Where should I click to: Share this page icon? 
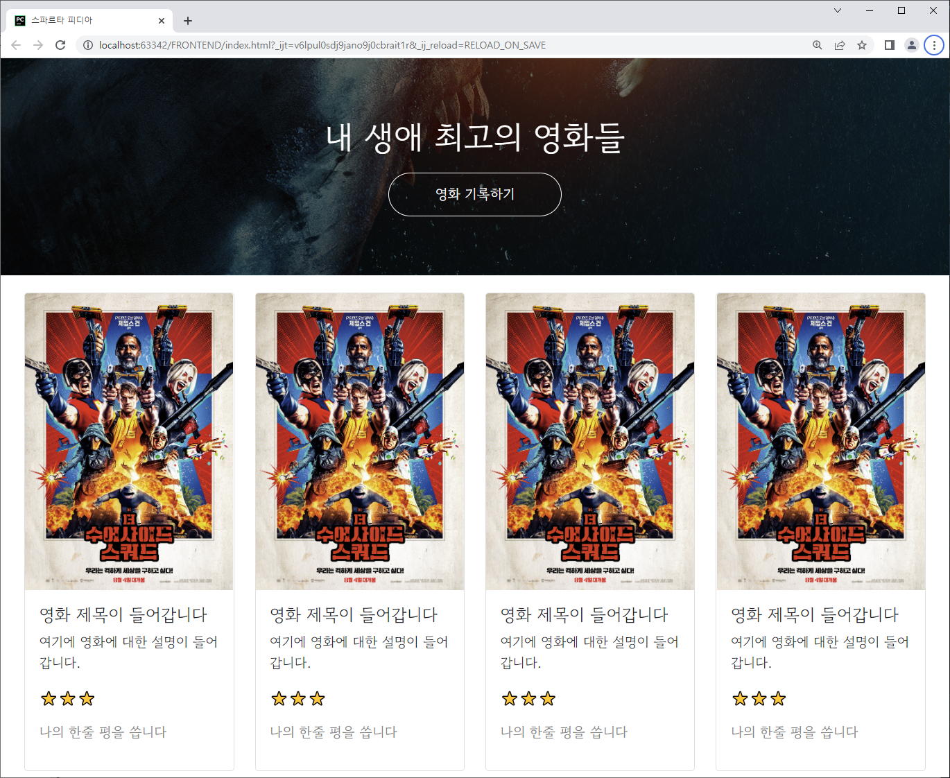coord(840,45)
